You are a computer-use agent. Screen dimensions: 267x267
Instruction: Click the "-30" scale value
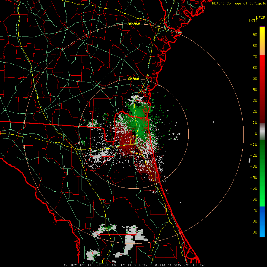[254, 166]
